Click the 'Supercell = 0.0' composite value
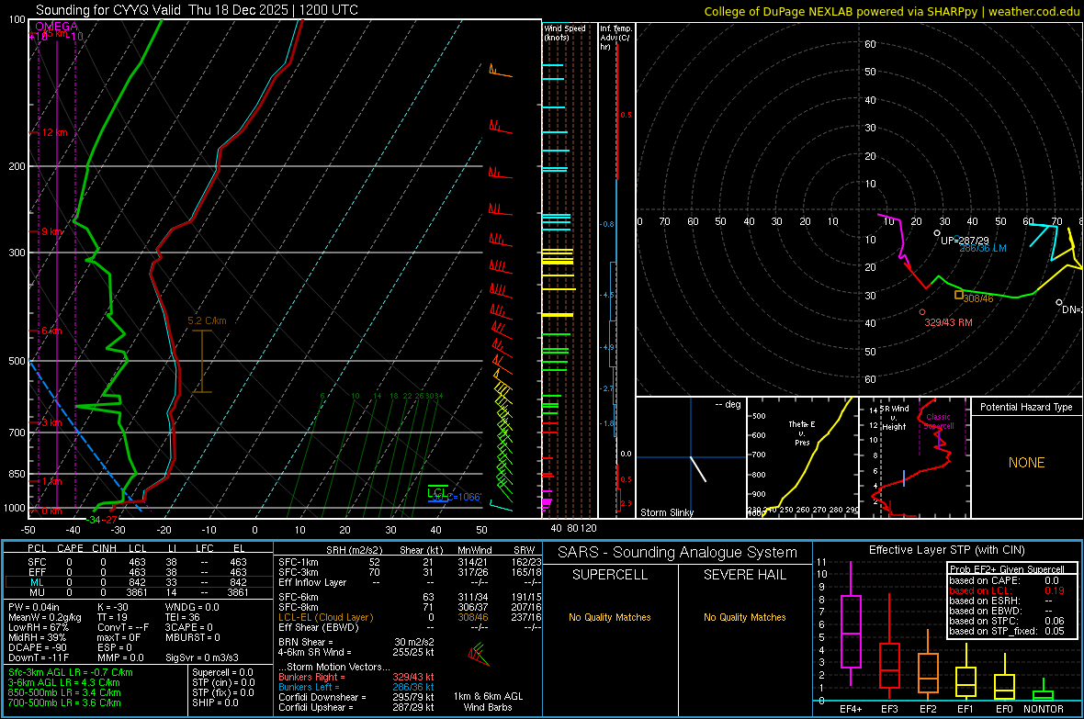1084x719 pixels. [222, 673]
